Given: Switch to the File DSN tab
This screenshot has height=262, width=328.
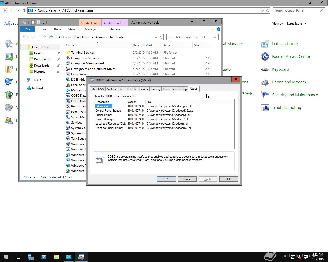Looking at the screenshot, I should (131, 89).
